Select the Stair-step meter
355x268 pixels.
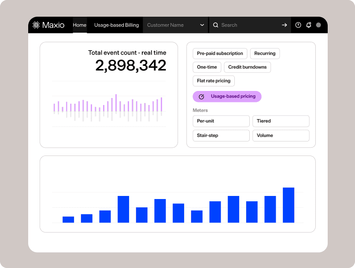pyautogui.click(x=221, y=135)
